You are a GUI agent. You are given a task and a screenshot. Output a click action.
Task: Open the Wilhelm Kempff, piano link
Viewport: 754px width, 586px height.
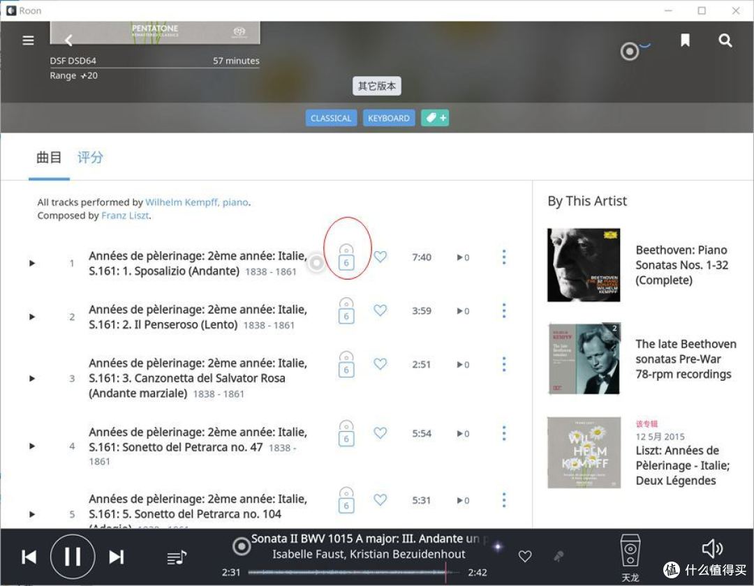[197, 202]
